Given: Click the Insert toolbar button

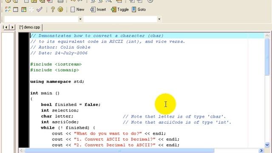Looking at the screenshot, I should pos(98,9).
